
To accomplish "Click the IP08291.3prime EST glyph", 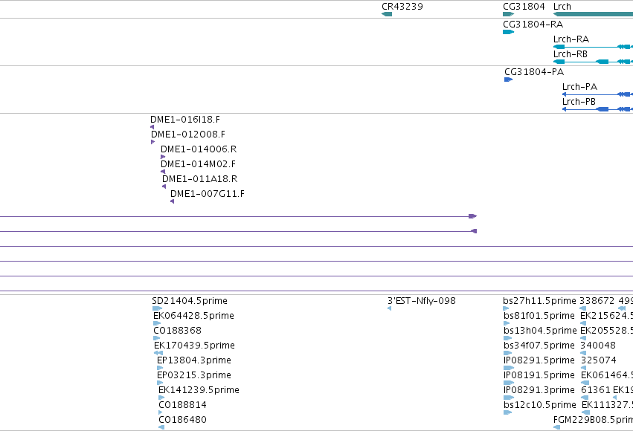I will tap(509, 398).
